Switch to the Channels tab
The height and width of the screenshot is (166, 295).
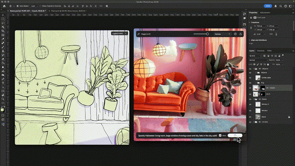261,51
